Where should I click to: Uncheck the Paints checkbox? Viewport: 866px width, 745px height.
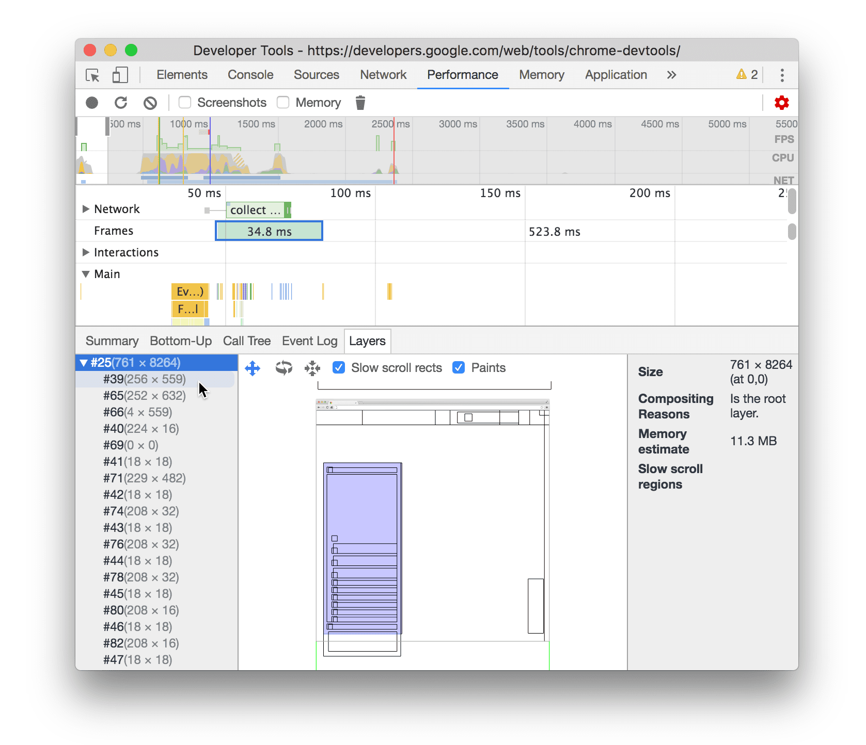point(459,367)
